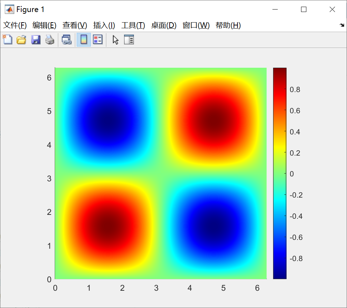The width and height of the screenshot is (347, 308).
Task: Toggle the Insert Colorbar toolbar button
Action: pyautogui.click(x=84, y=40)
